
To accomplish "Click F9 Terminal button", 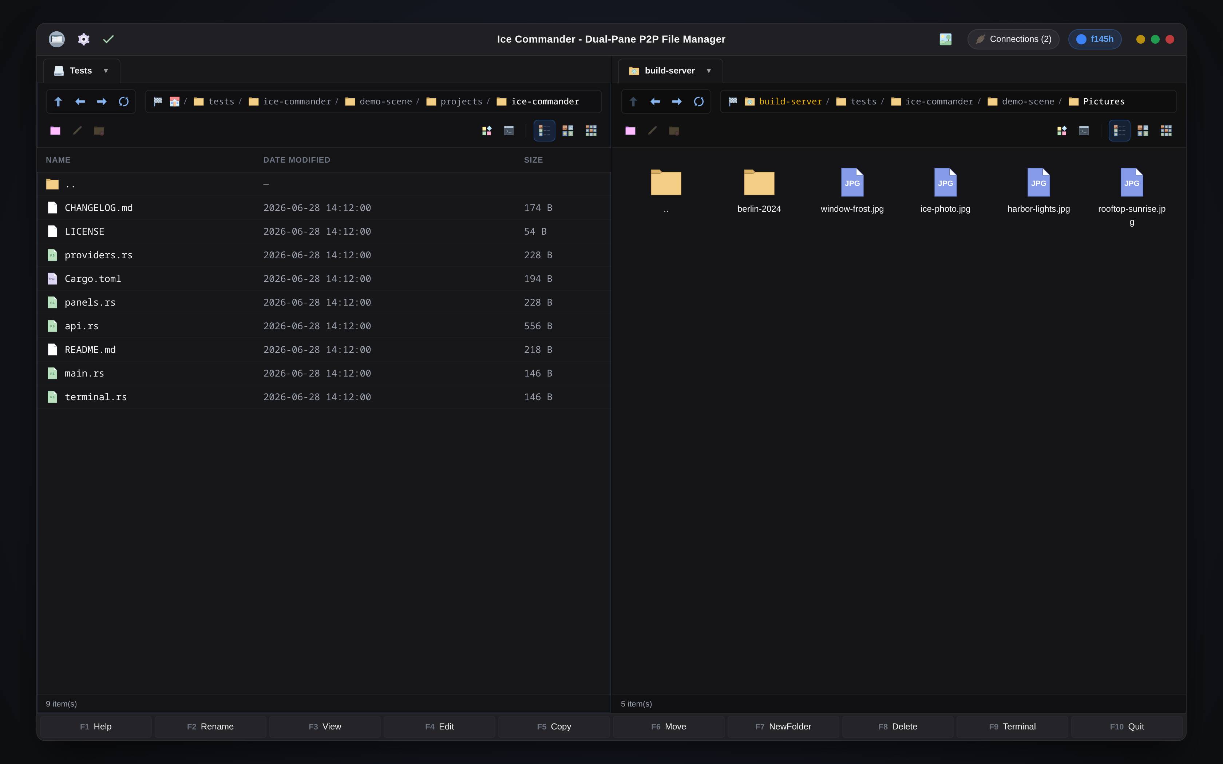I will point(1012,727).
